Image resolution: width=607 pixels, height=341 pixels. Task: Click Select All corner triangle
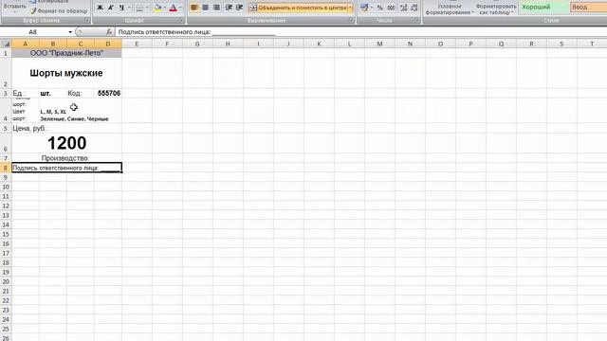(x=6, y=44)
